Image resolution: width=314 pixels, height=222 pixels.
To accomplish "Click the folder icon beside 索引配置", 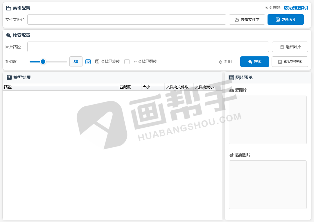I will (8, 8).
